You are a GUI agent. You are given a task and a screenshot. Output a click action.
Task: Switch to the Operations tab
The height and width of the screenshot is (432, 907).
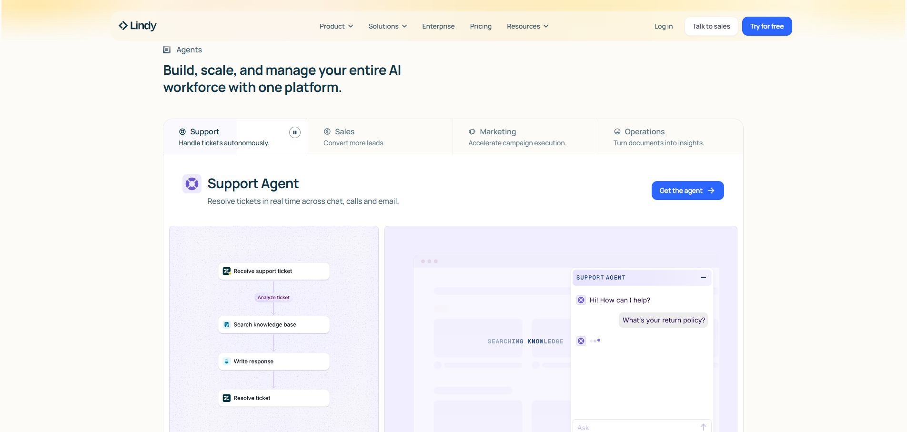coord(669,137)
